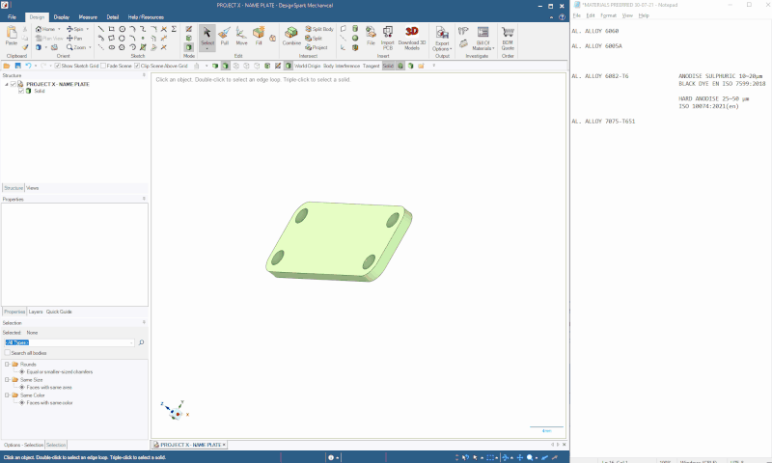The image size is (772, 463).
Task: Open the All Types dropdown
Action: [x=131, y=342]
